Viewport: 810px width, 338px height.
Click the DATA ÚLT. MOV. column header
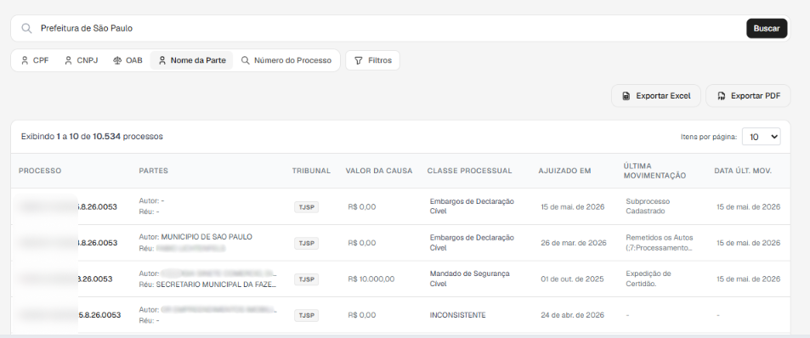pyautogui.click(x=743, y=171)
